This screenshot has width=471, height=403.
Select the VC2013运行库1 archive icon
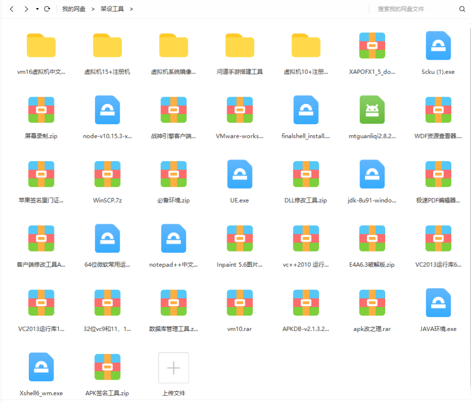(x=41, y=303)
